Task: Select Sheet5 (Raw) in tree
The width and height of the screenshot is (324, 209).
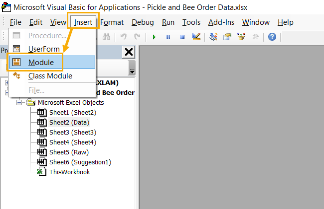Action: (69, 152)
